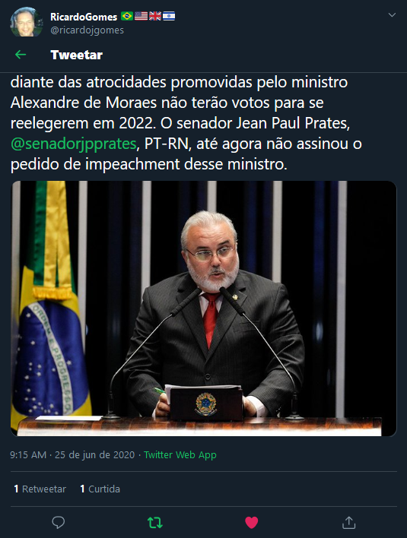Open the reply speech bubble icon
This screenshot has width=407, height=538.
click(59, 522)
